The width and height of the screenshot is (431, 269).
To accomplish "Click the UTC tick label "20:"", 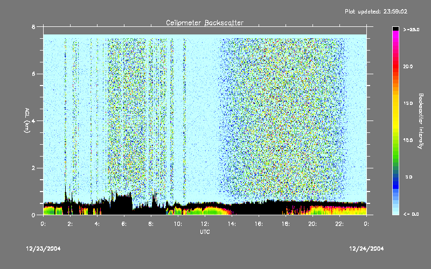I will point(312,224).
